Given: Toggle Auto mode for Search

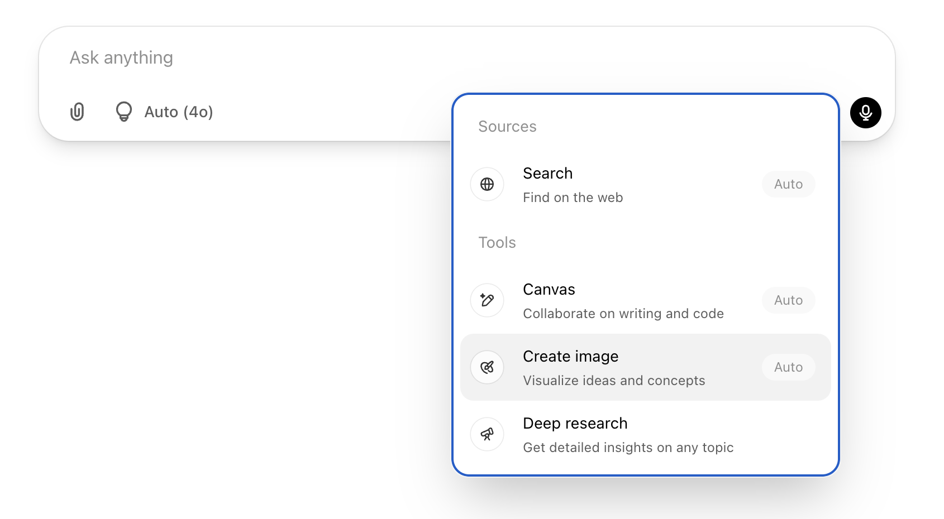Looking at the screenshot, I should (x=788, y=184).
